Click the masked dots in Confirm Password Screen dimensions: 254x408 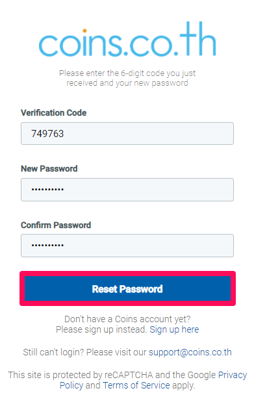[47, 245]
